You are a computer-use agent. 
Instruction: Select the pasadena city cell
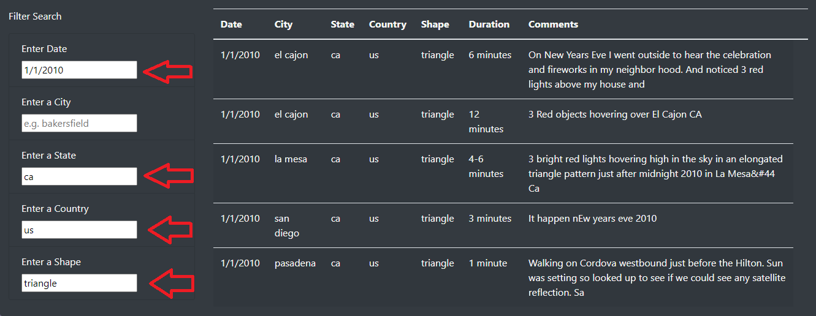pyautogui.click(x=295, y=263)
